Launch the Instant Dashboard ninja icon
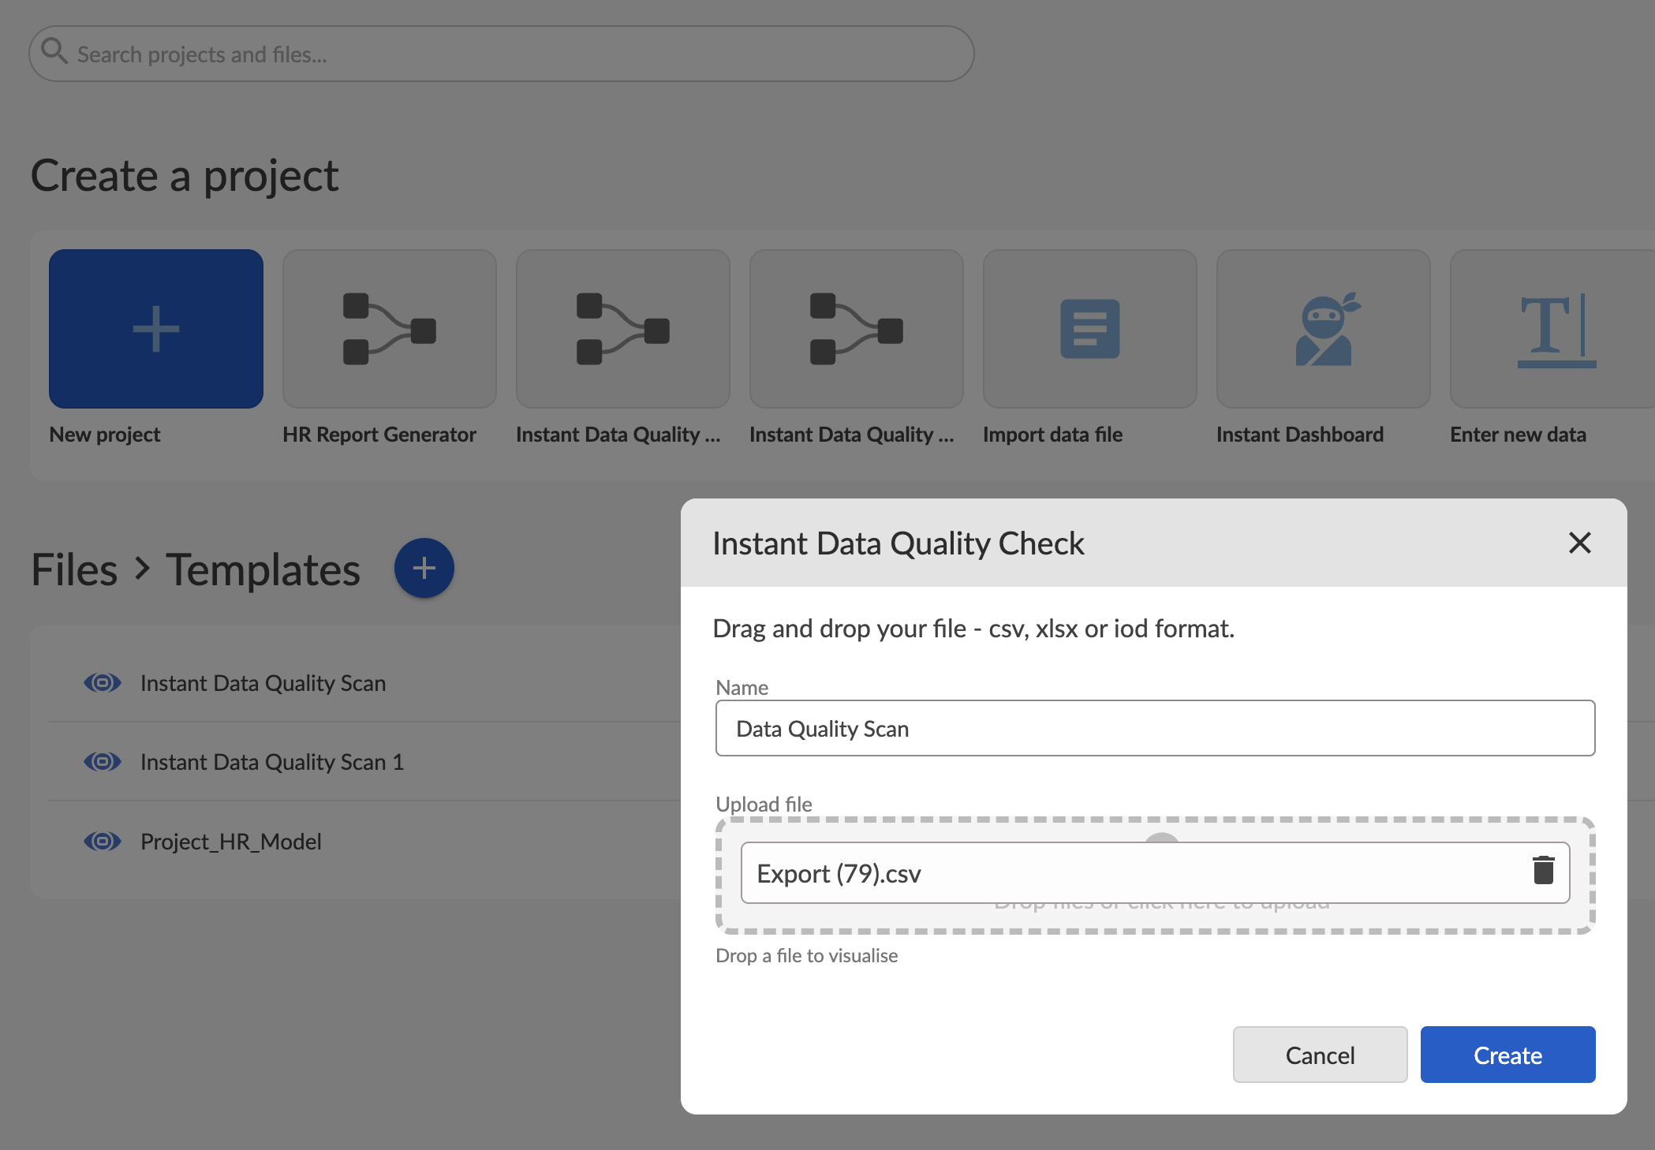Screen dimensions: 1655x1150 [1323, 328]
